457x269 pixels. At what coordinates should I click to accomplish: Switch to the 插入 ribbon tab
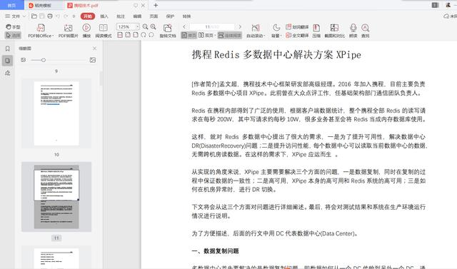pos(104,16)
